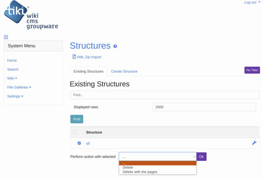The image size is (262, 179).
Task: Click the XML Zip Import file icon
Action: coord(74,57)
